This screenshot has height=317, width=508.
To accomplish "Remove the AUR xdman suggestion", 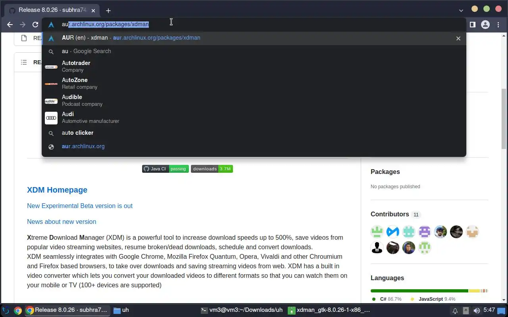I will point(458,38).
